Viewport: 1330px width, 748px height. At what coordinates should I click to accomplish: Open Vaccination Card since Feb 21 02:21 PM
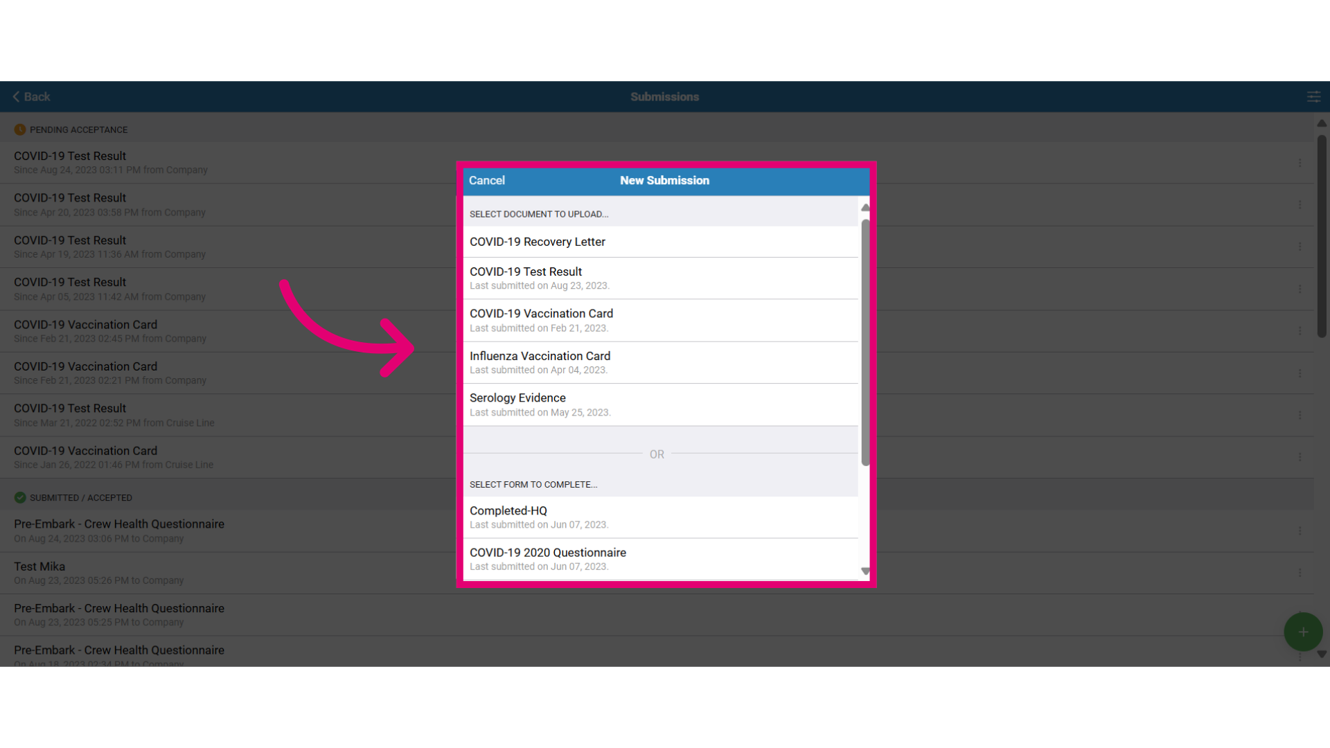pos(657,373)
